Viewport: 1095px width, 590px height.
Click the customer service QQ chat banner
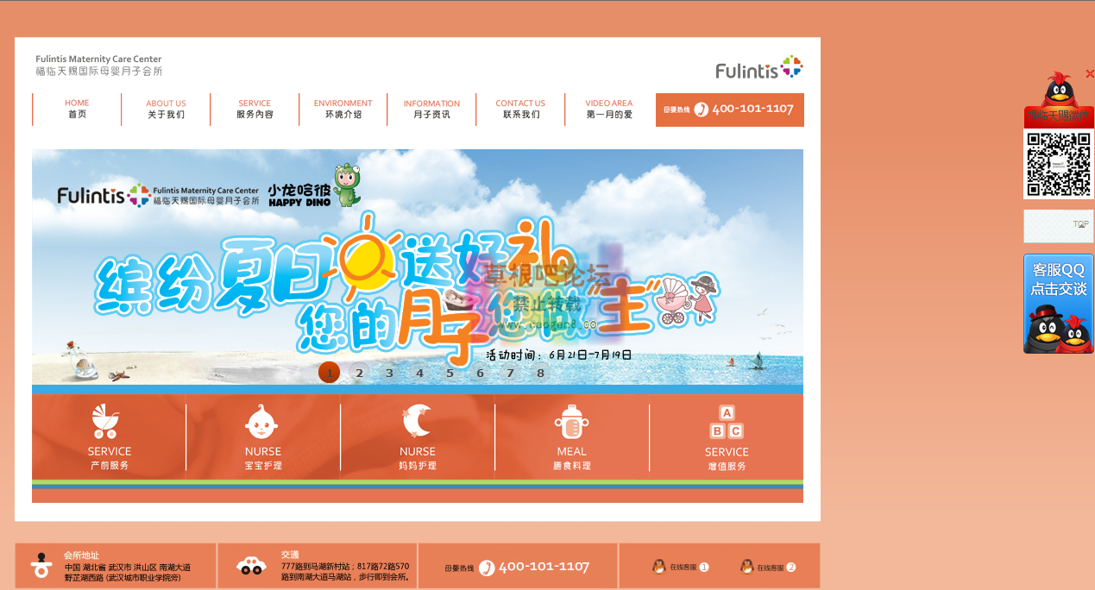point(1059,303)
